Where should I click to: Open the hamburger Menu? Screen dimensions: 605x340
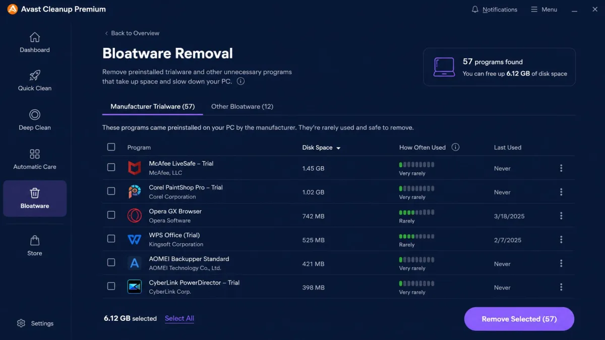point(544,10)
